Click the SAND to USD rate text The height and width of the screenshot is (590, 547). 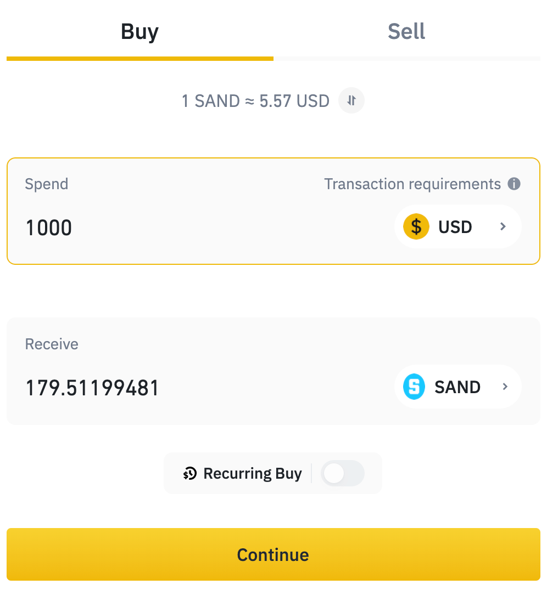pos(255,101)
